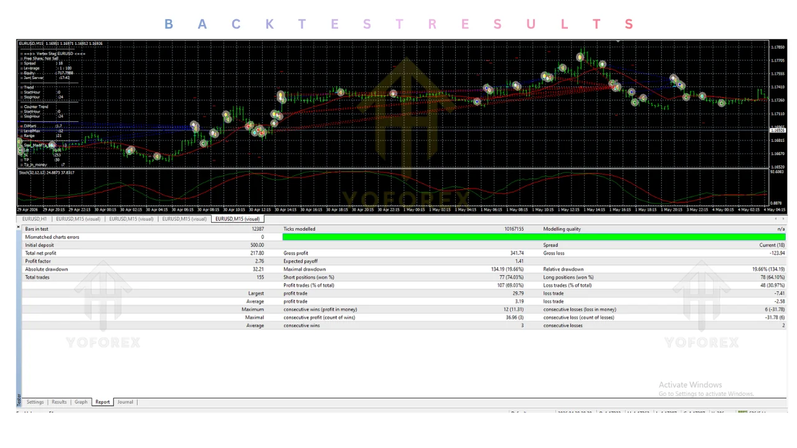Click the right chart-tabs scroll arrow
Viewport: 797px width, 448px height.
point(783,219)
